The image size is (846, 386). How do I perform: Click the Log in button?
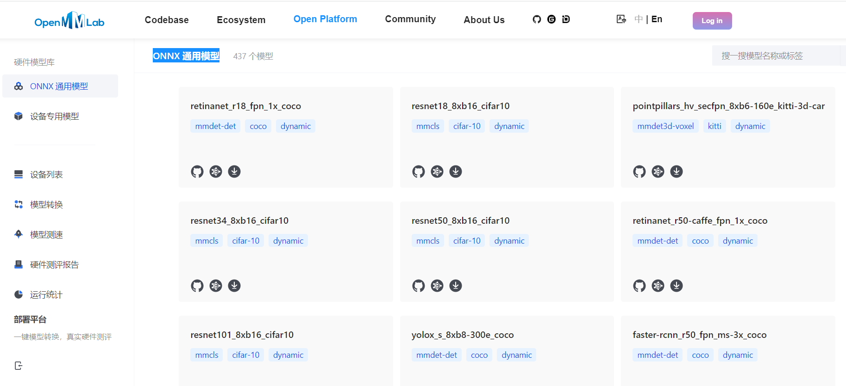point(712,21)
